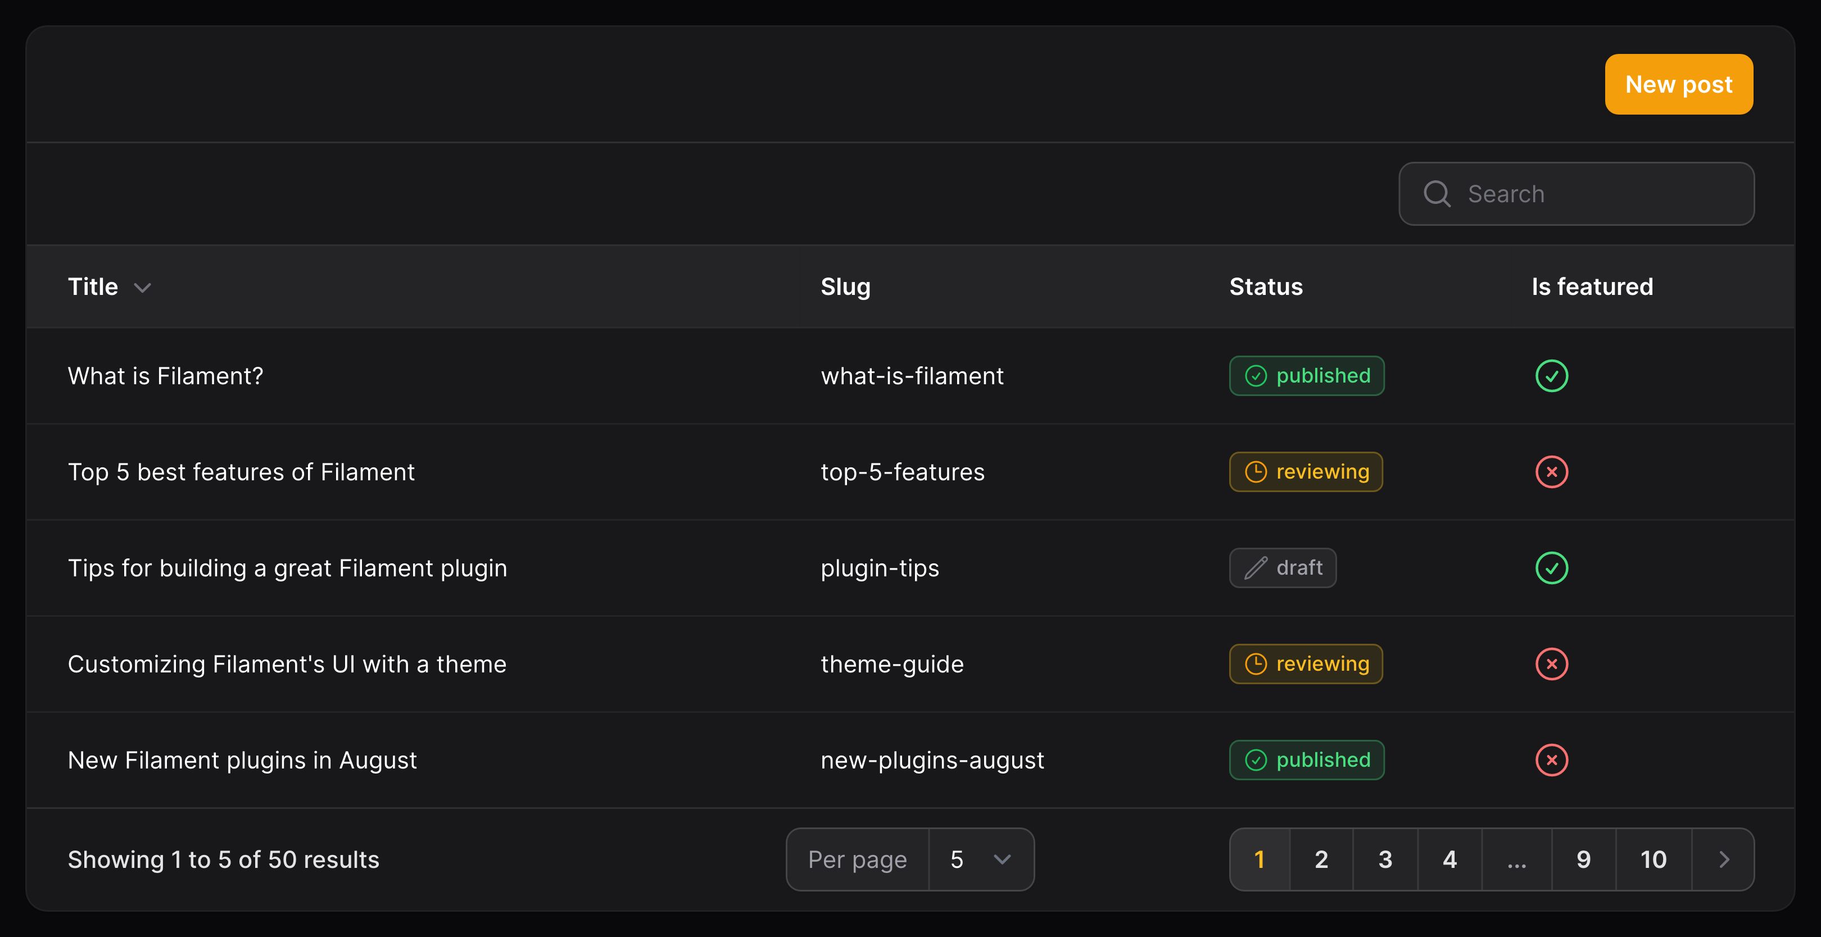Viewport: 1821px width, 937px height.
Task: Select the theme-guide slug cell
Action: click(x=891, y=664)
